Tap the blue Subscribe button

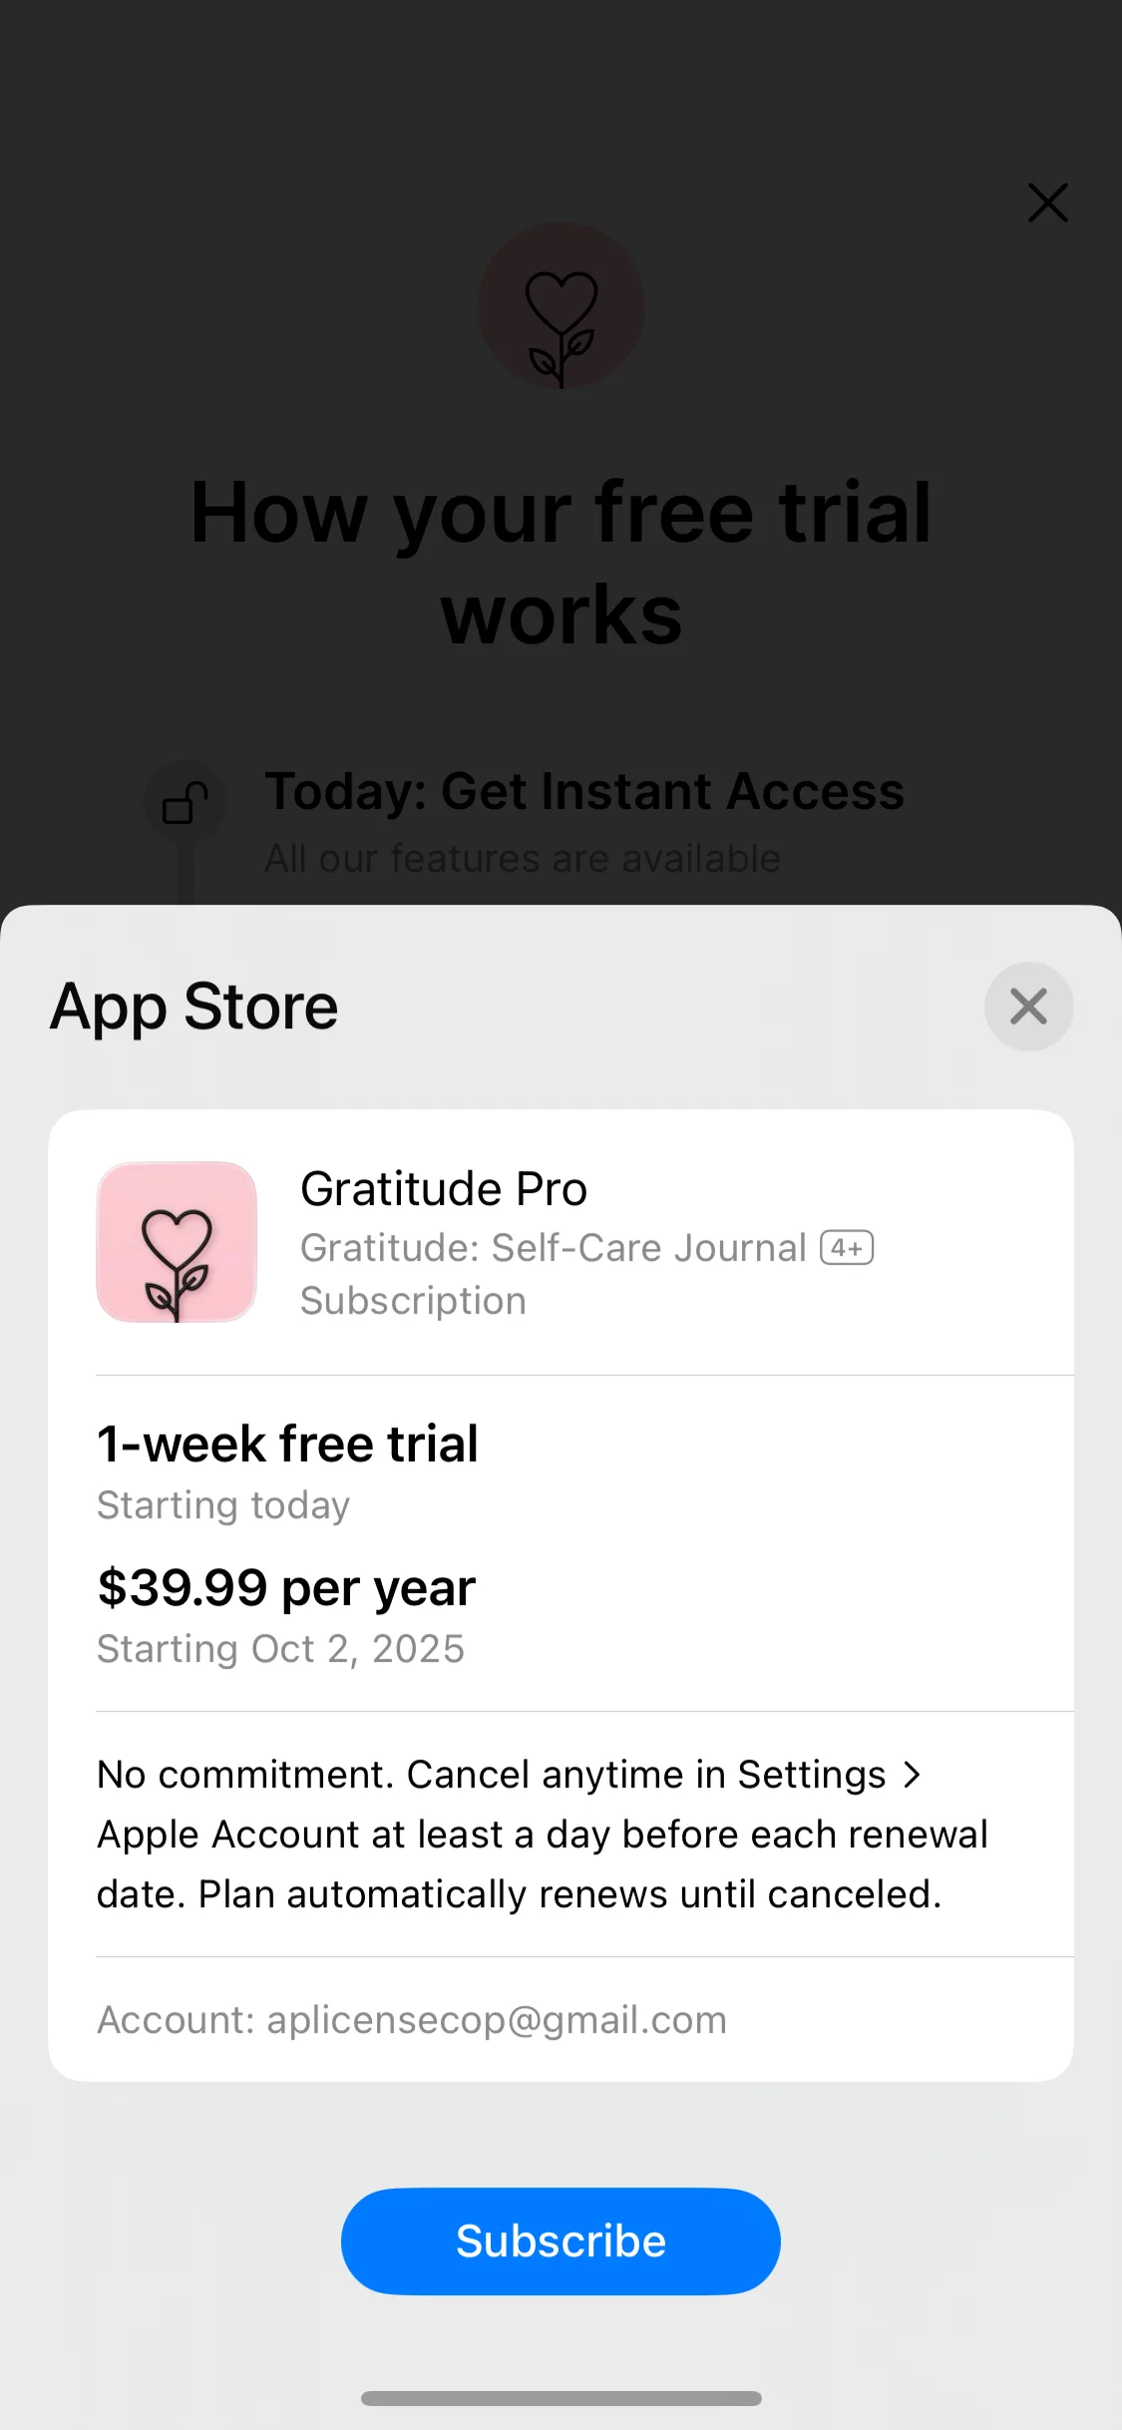click(561, 2240)
